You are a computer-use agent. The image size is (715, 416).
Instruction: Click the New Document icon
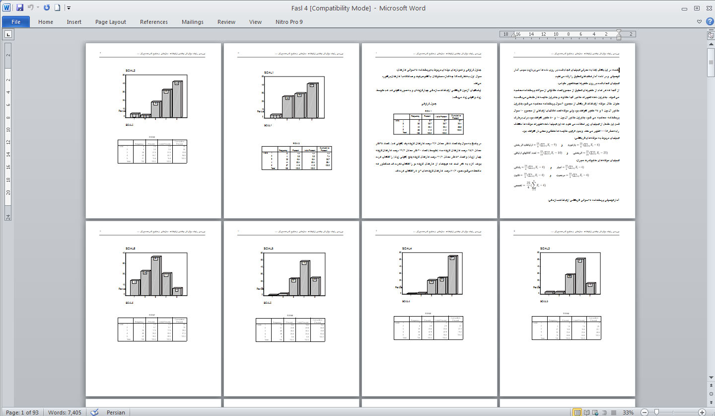pyautogui.click(x=58, y=7)
